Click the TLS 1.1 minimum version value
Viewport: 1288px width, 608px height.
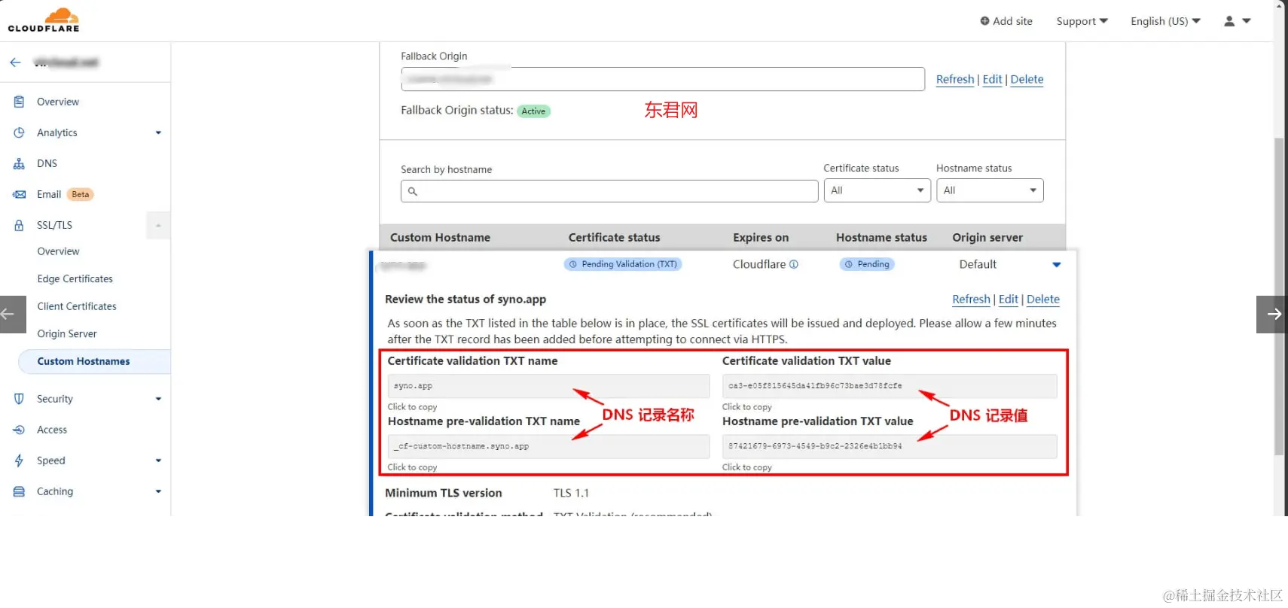571,494
